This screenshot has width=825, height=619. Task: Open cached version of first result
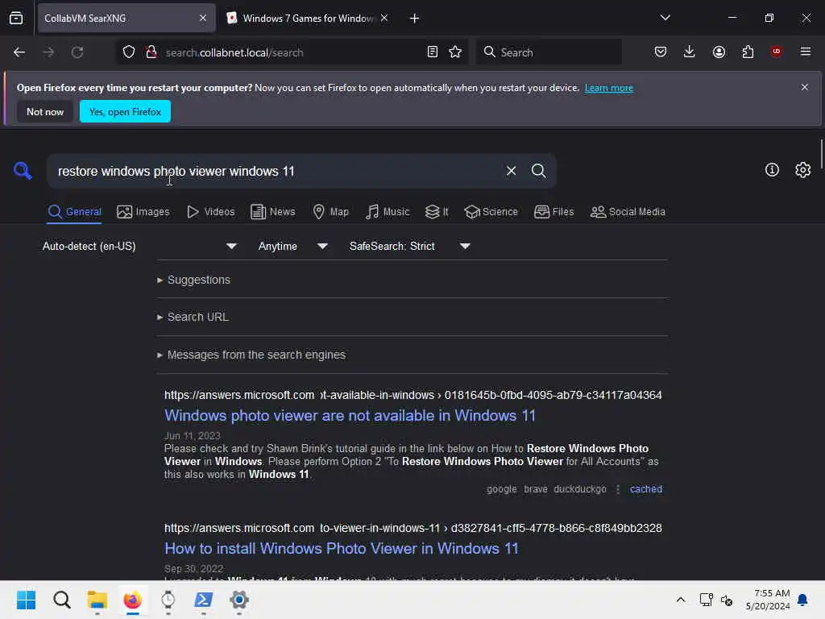click(645, 489)
